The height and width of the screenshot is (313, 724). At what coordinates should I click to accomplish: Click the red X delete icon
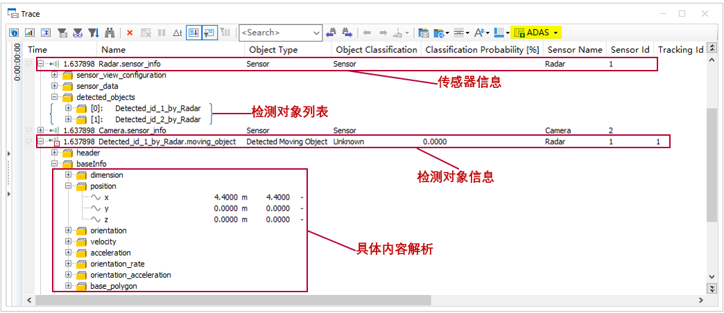[x=130, y=33]
